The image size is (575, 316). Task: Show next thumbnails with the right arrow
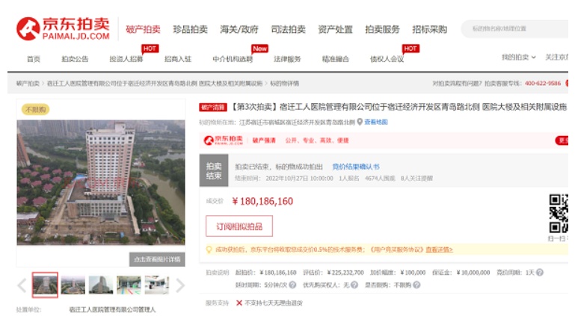coord(179,285)
